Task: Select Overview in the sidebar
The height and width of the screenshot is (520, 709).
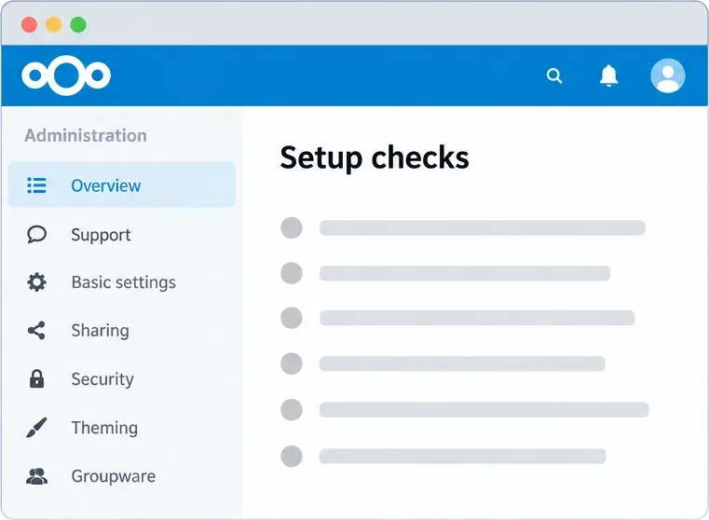Action: pyautogui.click(x=122, y=185)
